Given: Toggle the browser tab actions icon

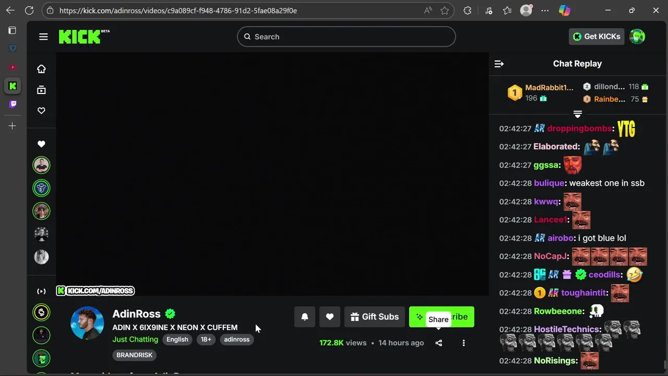Looking at the screenshot, I should (x=13, y=30).
